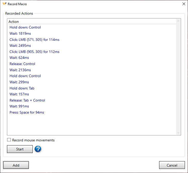Select 'Release: Tab + Control' row
Image resolution: width=188 pixels, height=173 pixels.
[x=92, y=100]
